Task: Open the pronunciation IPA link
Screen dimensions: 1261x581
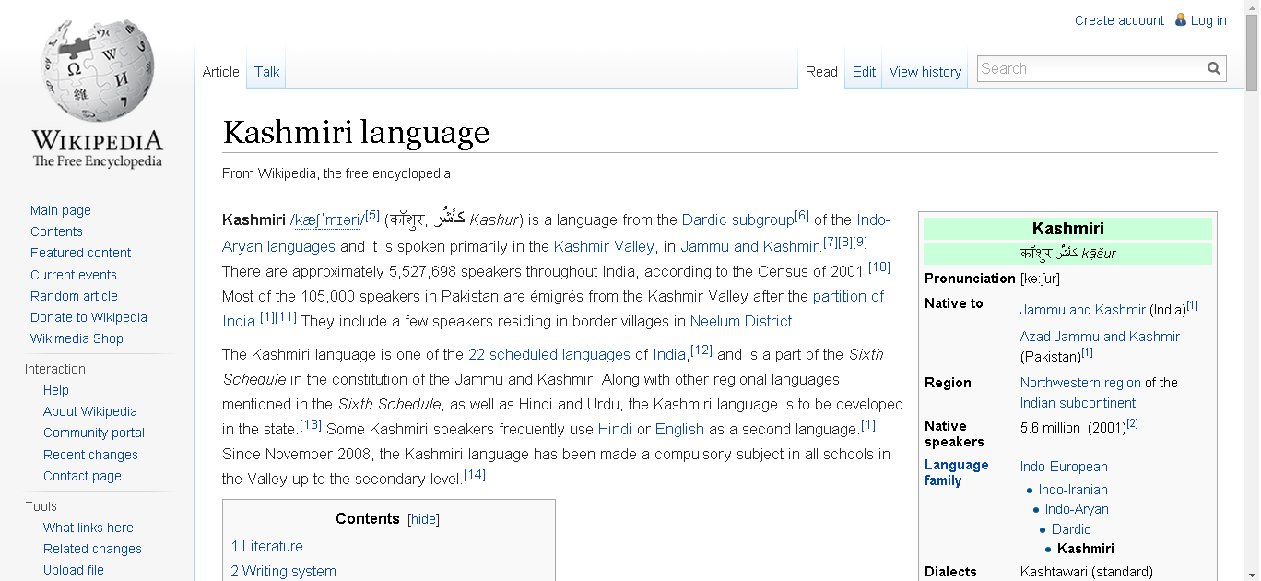Action: tap(327, 220)
